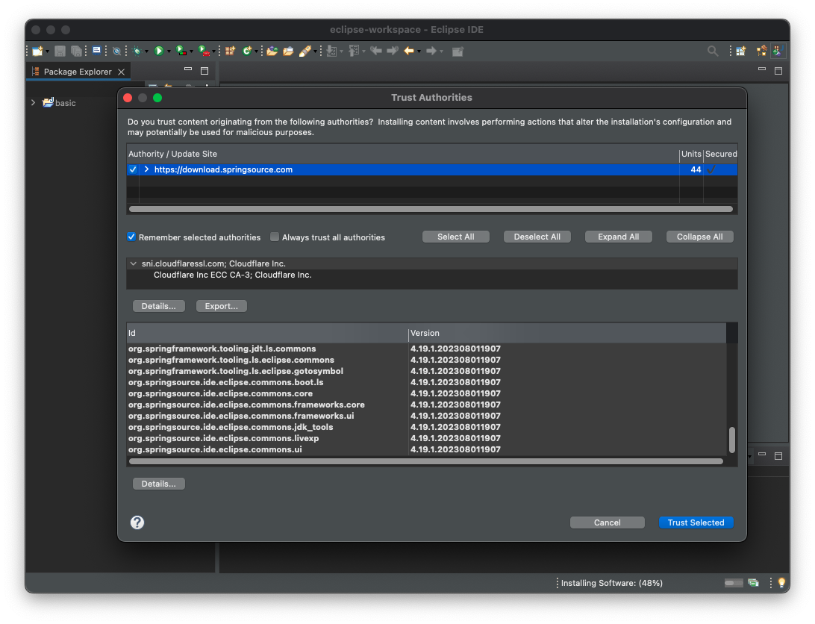Open the Back history dropdown arrow
This screenshot has width=815, height=624.
(419, 52)
